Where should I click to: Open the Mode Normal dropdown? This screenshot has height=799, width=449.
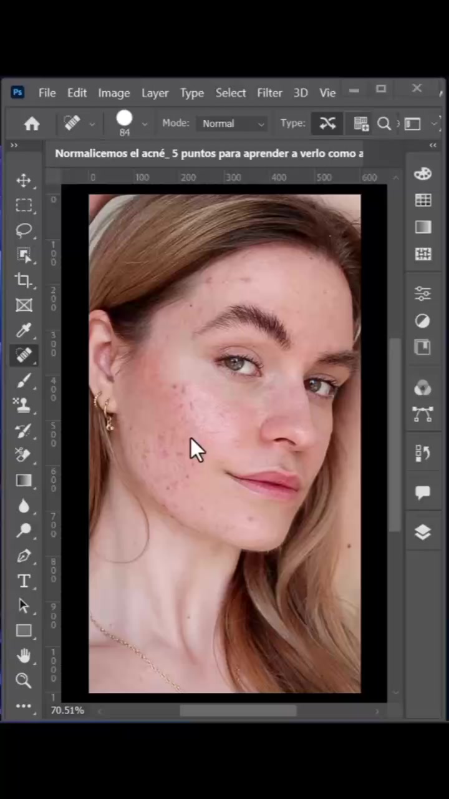pos(233,124)
